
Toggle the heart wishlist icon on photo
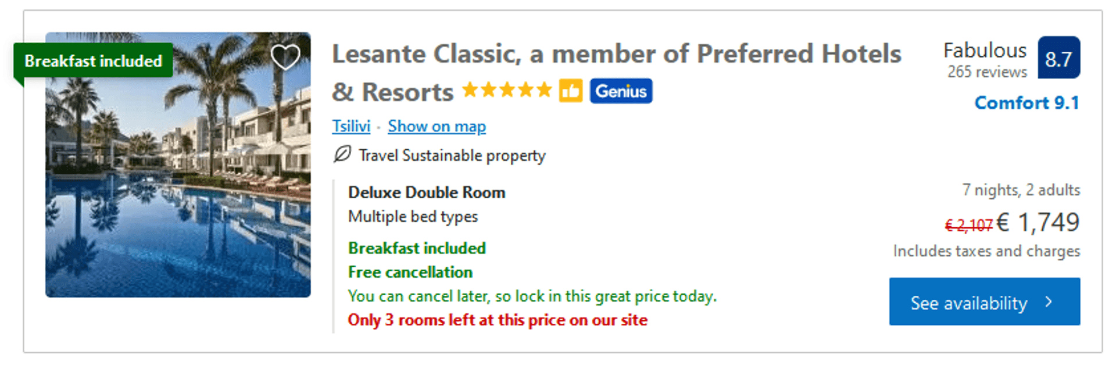tap(285, 57)
